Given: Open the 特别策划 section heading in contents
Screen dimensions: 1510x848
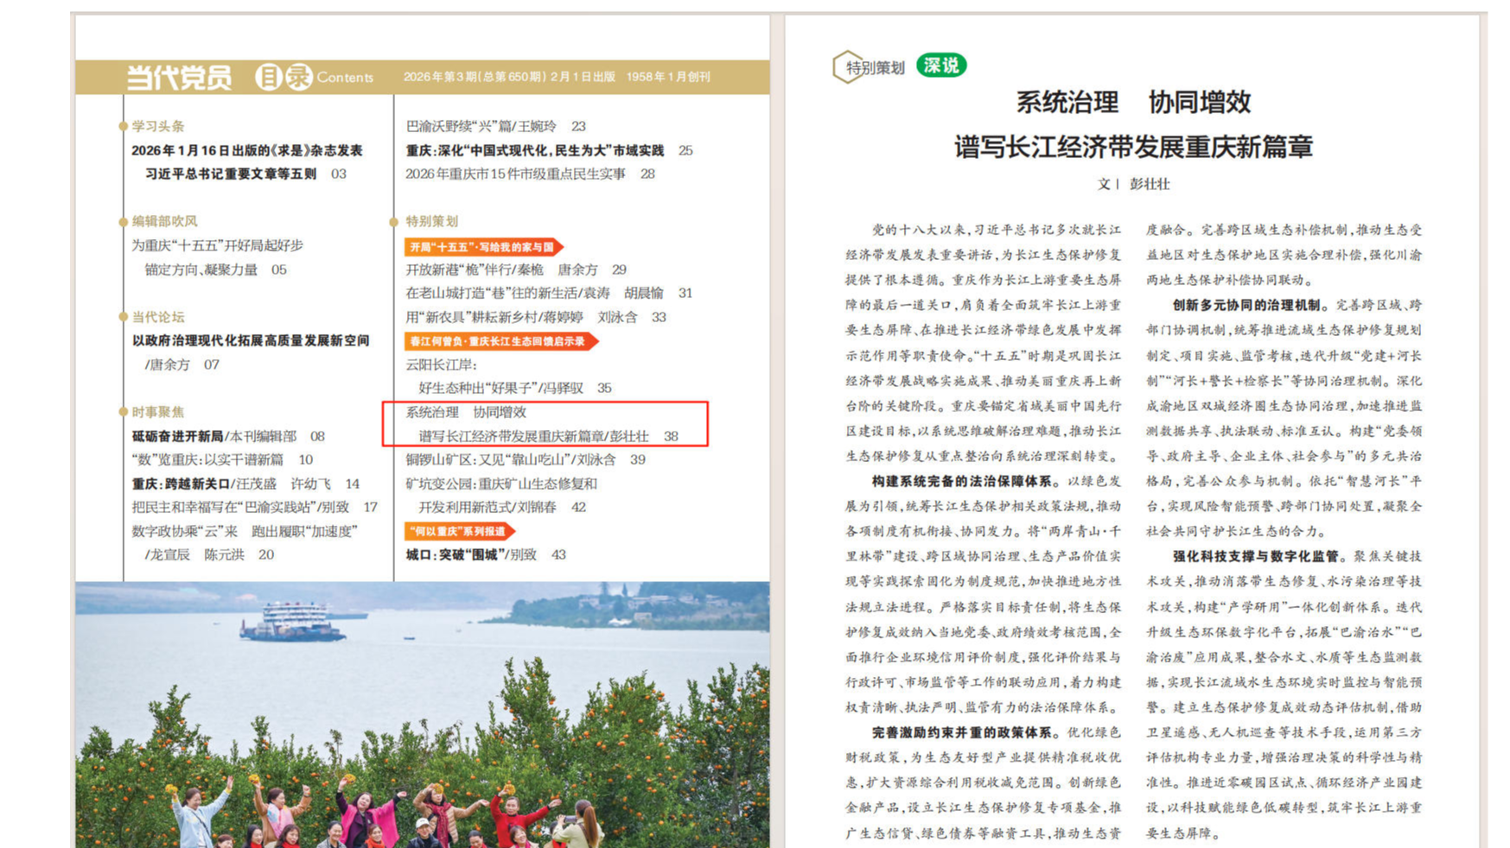Looking at the screenshot, I should click(x=431, y=221).
